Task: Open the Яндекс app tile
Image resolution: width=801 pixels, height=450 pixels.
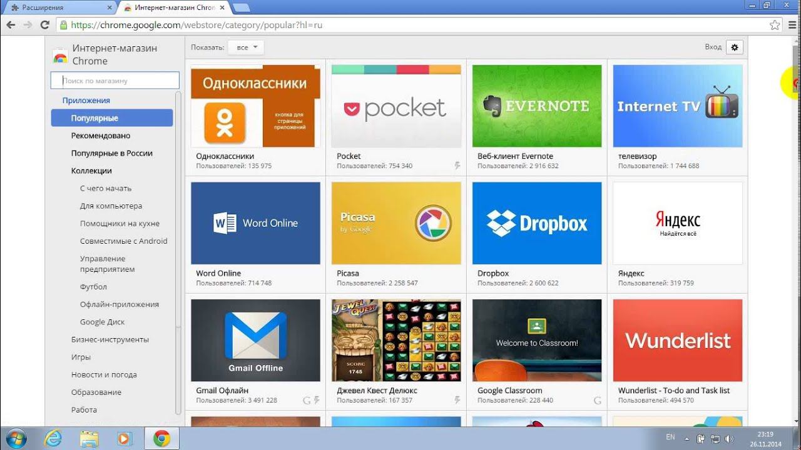Action: pyautogui.click(x=678, y=235)
